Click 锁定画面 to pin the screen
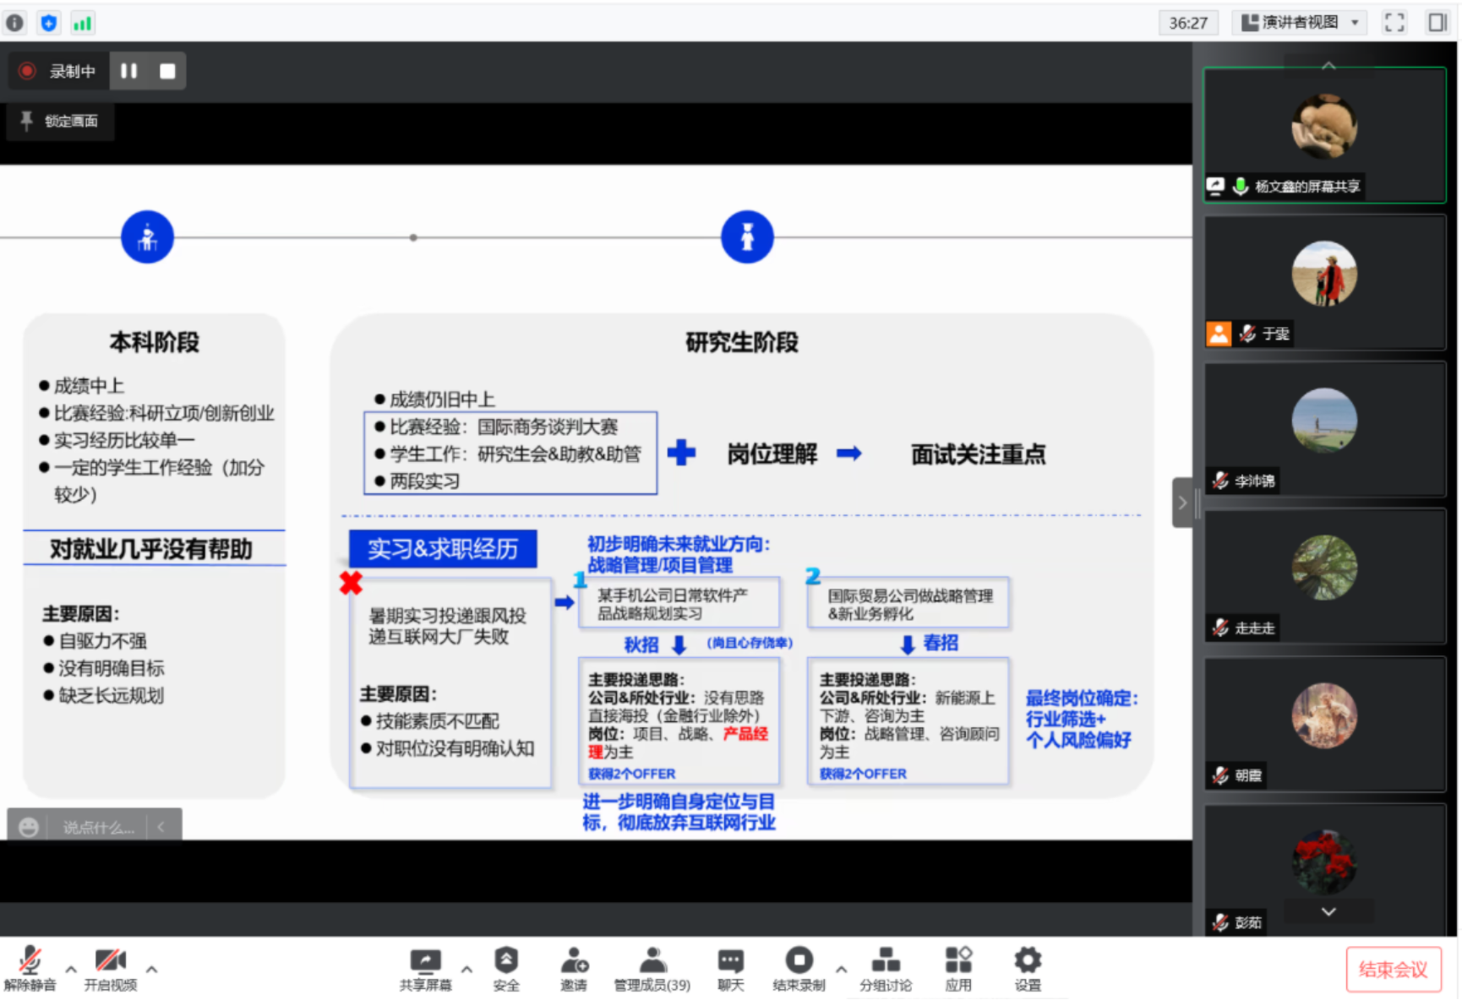This screenshot has width=1462, height=1000. coord(59,122)
